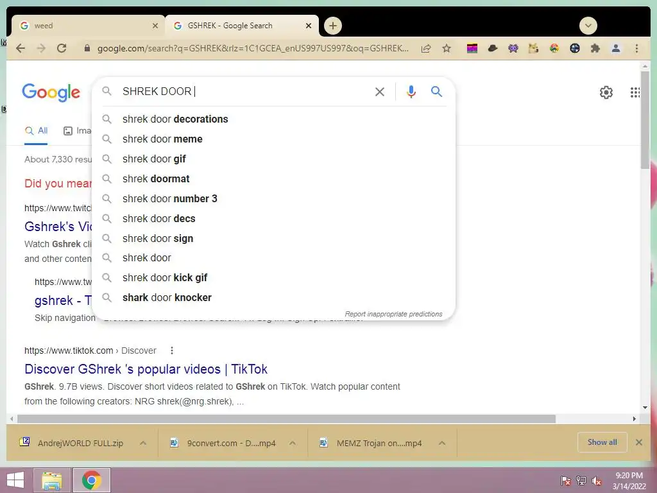This screenshot has height=493, width=657.
Task: Open Google settings gear
Action: point(606,92)
